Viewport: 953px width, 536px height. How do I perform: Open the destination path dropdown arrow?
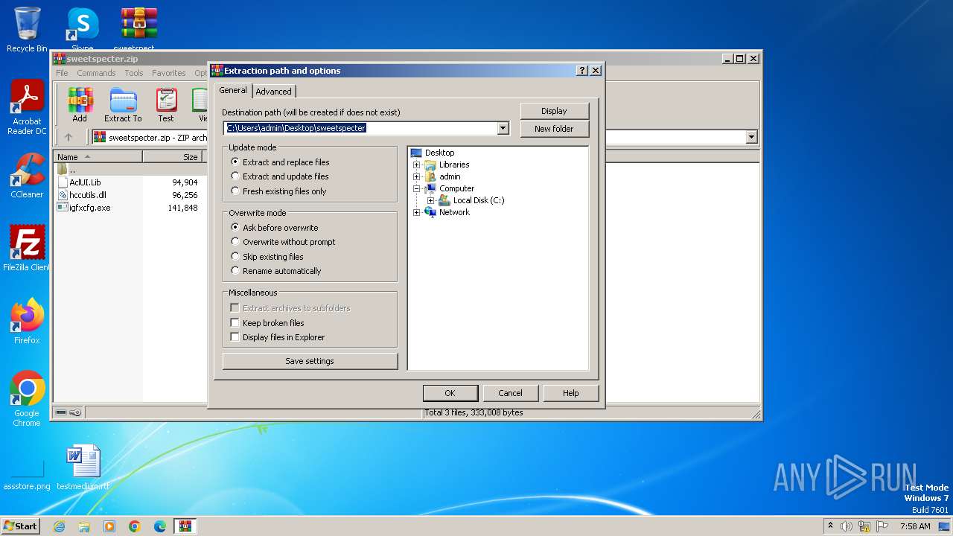[x=503, y=128]
